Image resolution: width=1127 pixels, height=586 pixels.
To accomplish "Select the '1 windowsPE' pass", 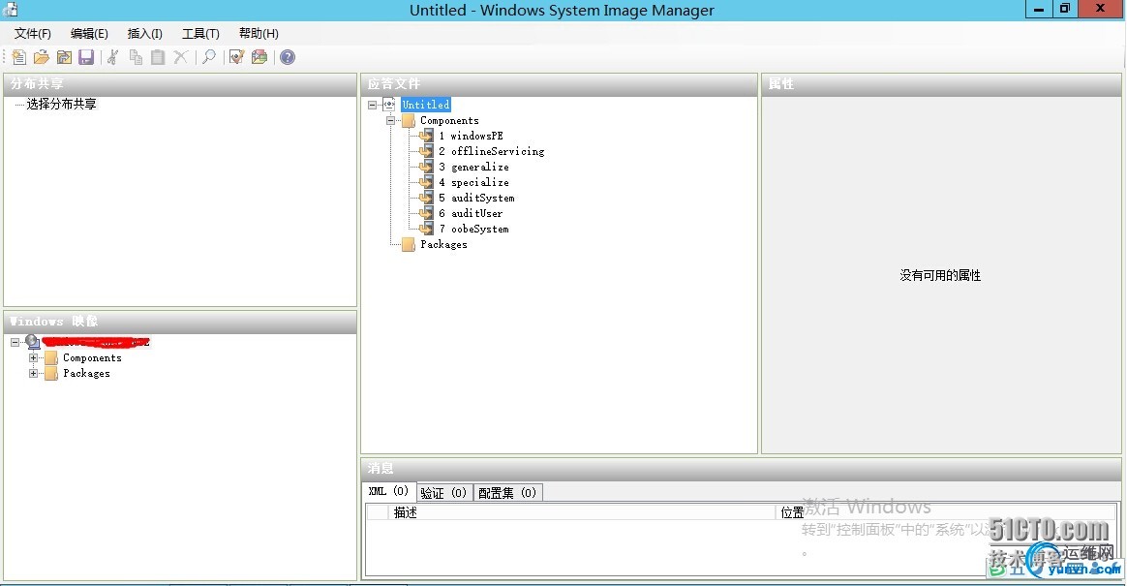I will [x=471, y=136].
